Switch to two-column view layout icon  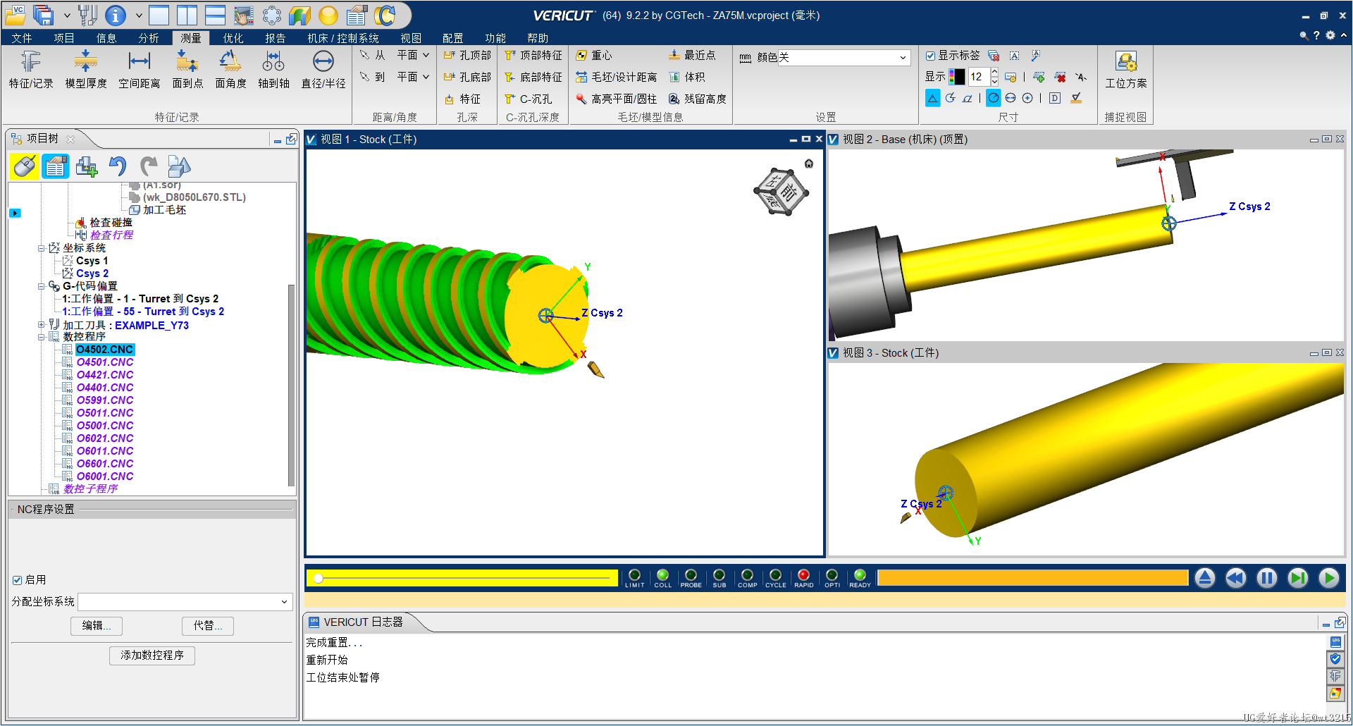[187, 14]
